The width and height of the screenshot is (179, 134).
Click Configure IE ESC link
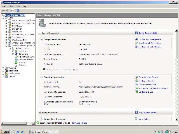click(x=146, y=92)
